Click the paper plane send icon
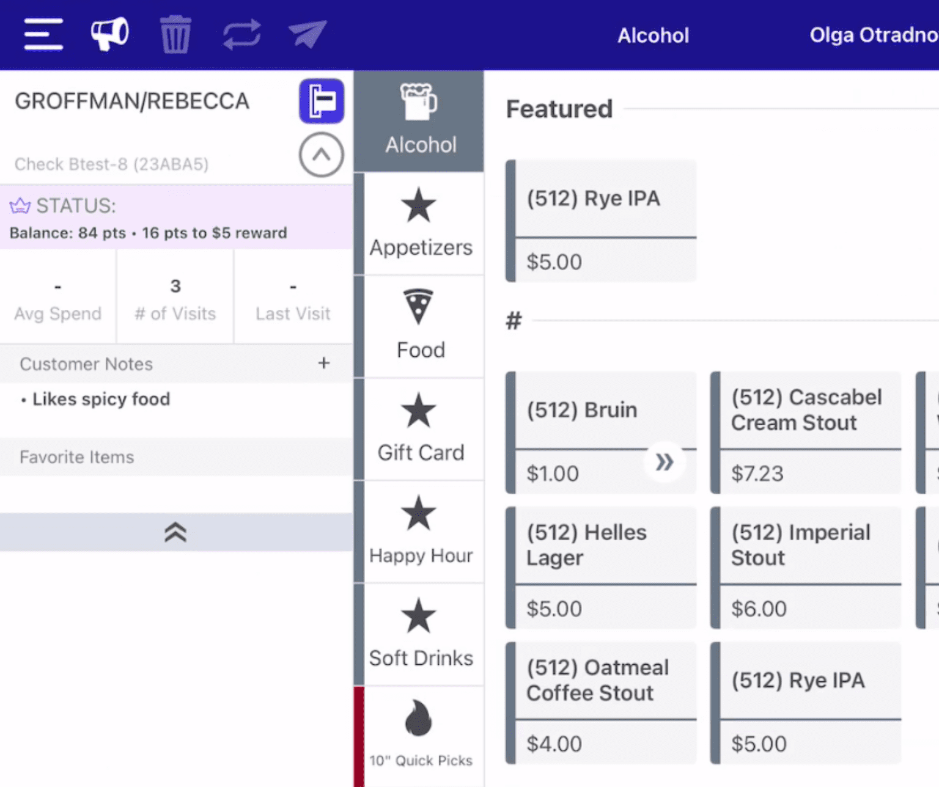The height and width of the screenshot is (787, 939). tap(307, 34)
